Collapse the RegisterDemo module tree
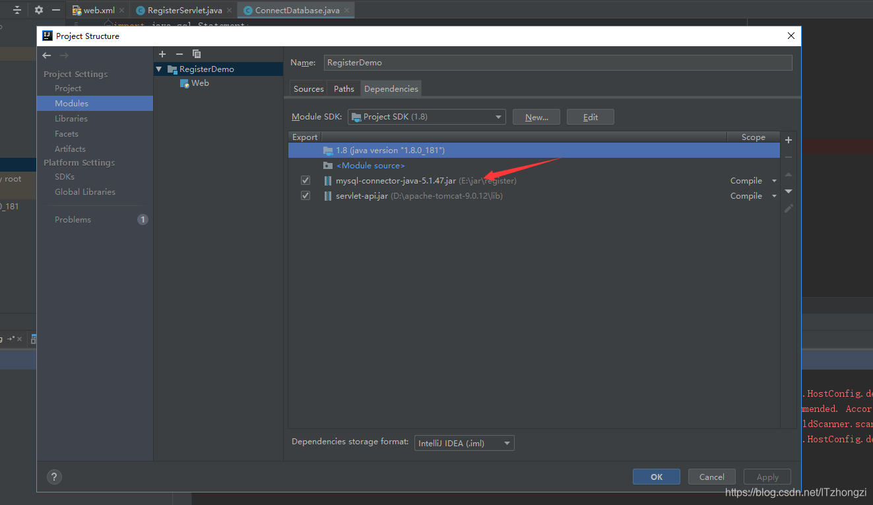873x505 pixels. tap(159, 69)
